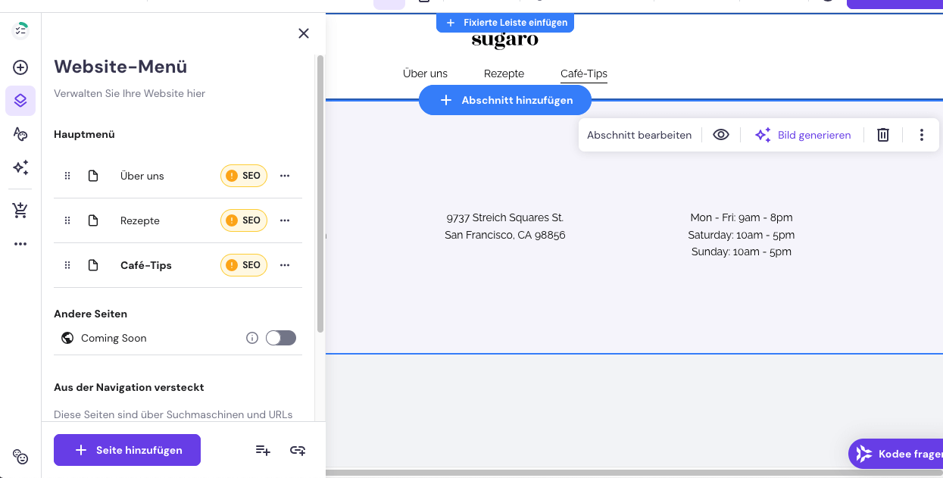Click the Aus der Navigation versteckt heading
This screenshot has width=943, height=478.
tap(129, 387)
